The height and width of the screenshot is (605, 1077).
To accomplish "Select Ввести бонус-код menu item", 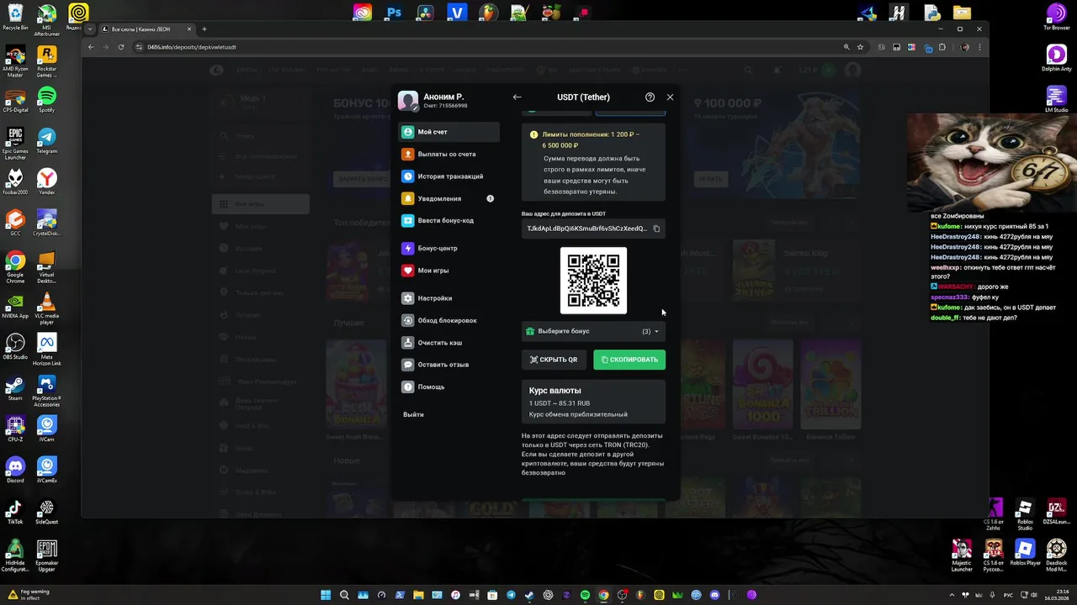I will (448, 220).
